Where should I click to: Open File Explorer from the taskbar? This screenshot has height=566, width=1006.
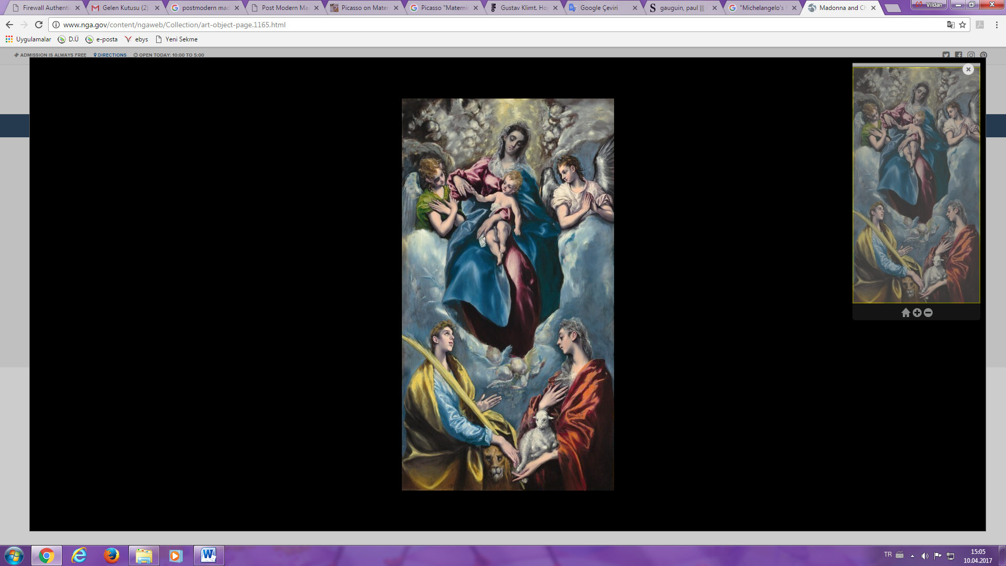click(144, 556)
